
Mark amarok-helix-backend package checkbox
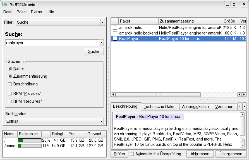click(x=115, y=33)
